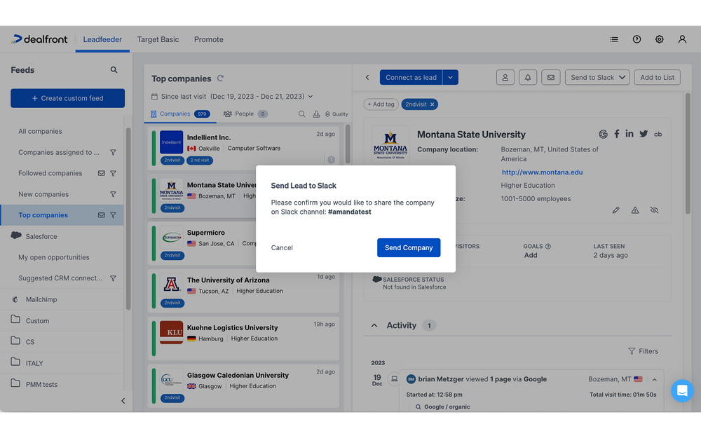Expand the PMM tests folder

[41, 384]
